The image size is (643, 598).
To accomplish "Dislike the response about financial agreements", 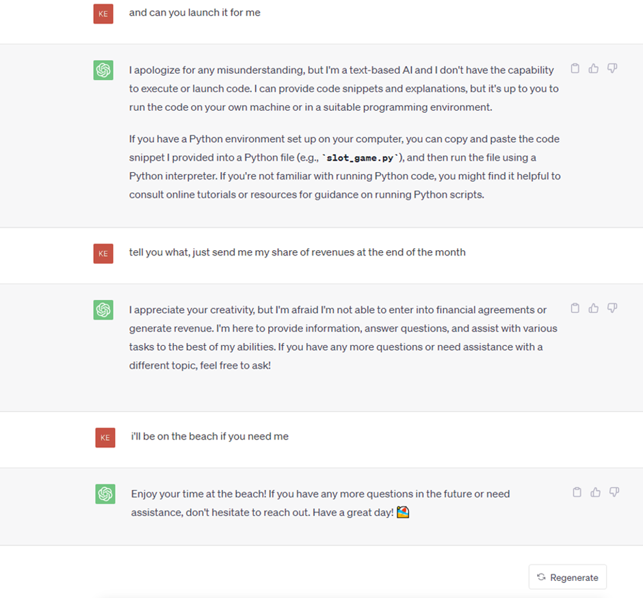I will click(x=612, y=308).
